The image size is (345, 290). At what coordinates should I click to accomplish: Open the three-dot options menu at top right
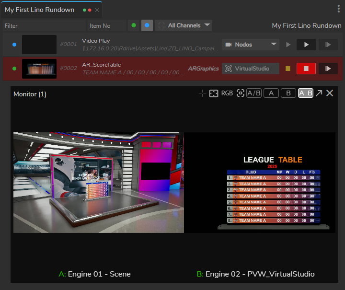pos(339,10)
